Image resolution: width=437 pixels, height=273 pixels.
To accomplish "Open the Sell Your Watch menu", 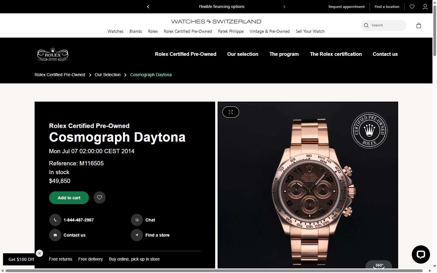I will (310, 31).
